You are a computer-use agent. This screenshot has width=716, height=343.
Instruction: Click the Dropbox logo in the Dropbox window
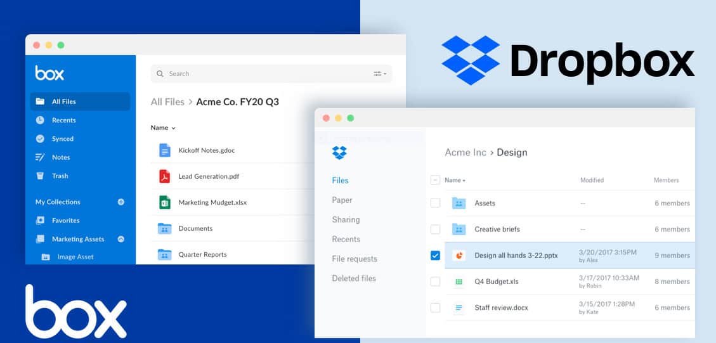coord(339,153)
